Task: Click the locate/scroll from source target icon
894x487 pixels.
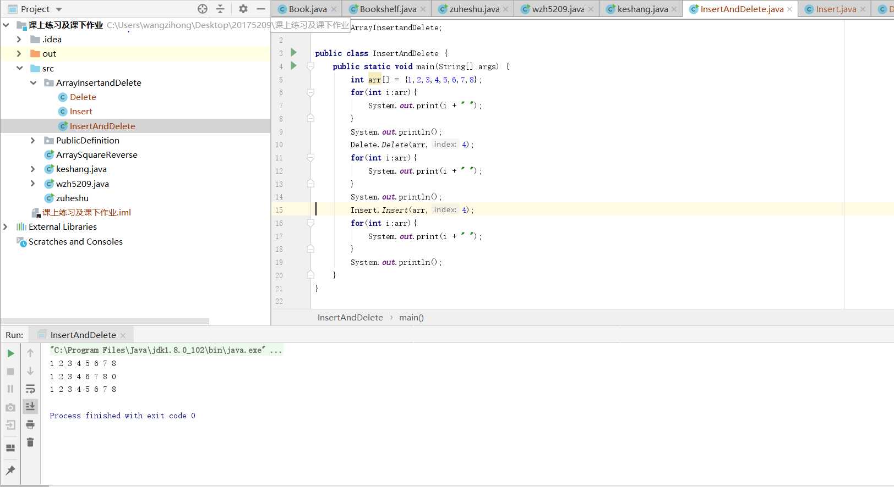Action: pos(203,9)
